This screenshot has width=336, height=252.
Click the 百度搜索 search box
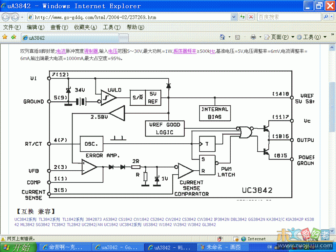pyautogui.click(x=289, y=17)
